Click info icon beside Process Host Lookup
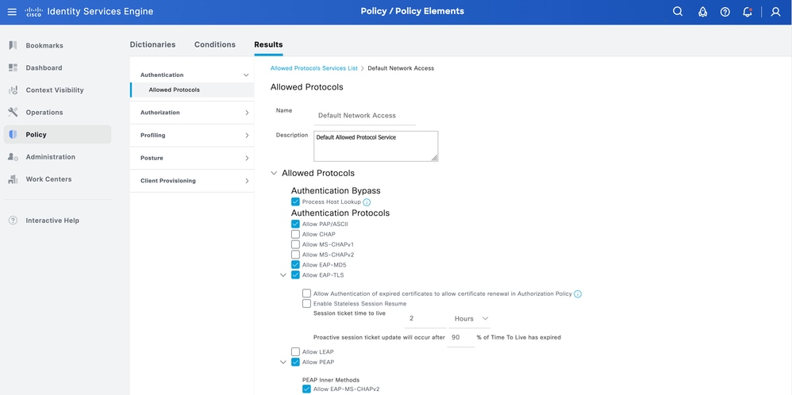Image resolution: width=792 pixels, height=395 pixels. point(367,202)
